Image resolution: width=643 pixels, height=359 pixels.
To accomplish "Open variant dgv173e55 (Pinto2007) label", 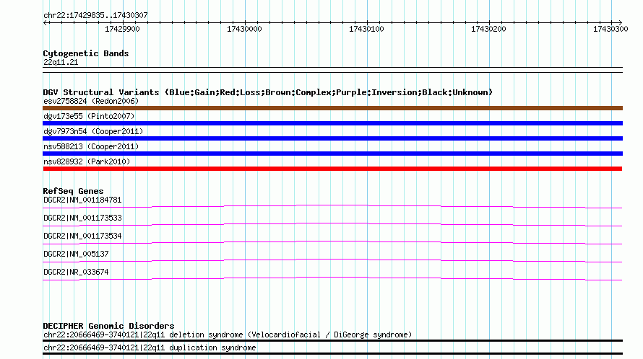I will coord(89,116).
